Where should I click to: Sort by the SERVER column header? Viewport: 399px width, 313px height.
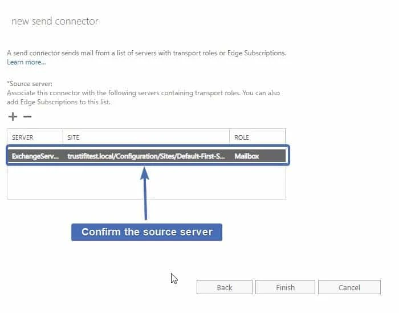point(23,137)
